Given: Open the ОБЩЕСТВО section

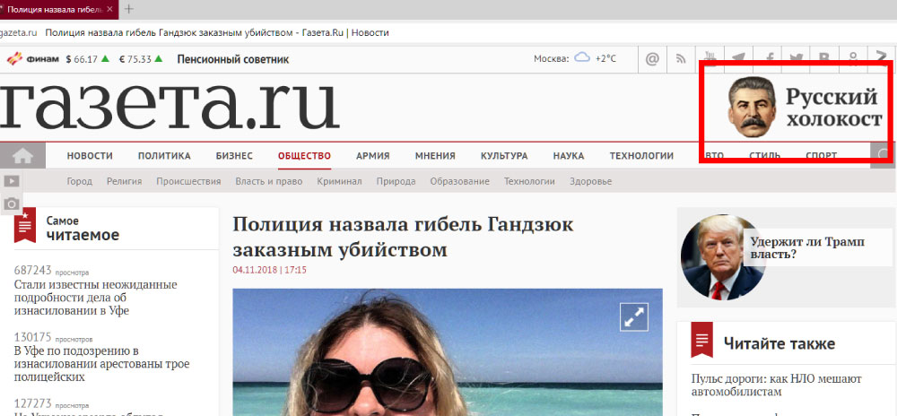Looking at the screenshot, I should click(304, 155).
